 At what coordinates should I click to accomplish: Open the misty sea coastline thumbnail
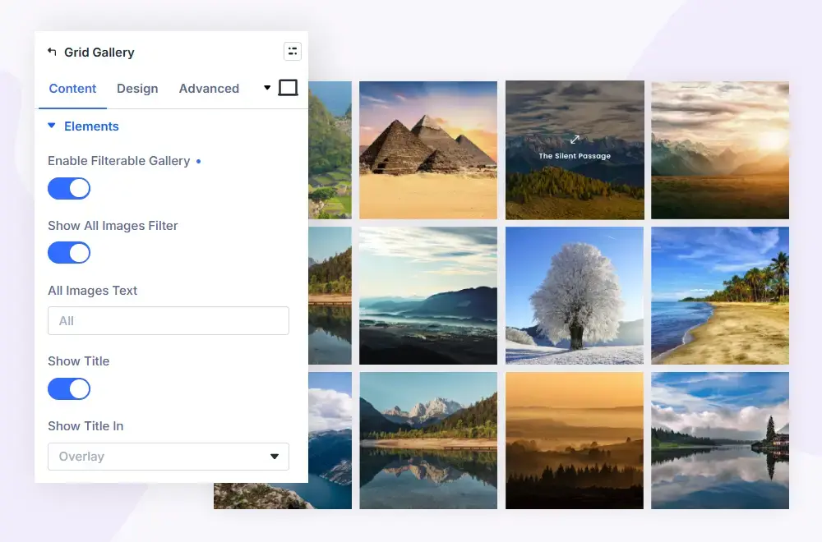(428, 296)
